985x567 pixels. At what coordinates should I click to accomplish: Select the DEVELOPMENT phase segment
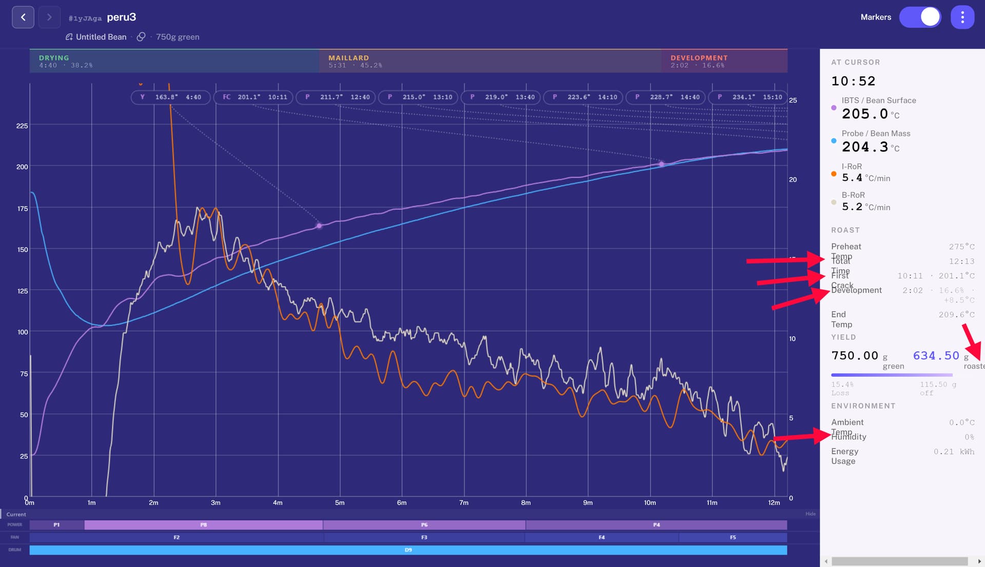[x=724, y=61]
